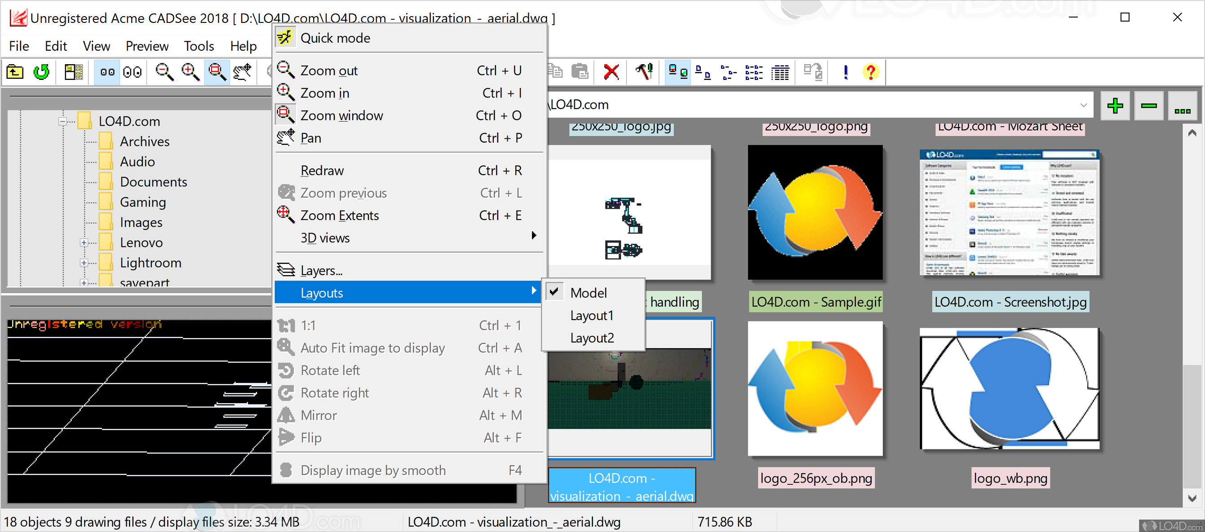This screenshot has width=1205, height=532.
Task: Click the green refresh arrow toolbar icon
Action: (x=41, y=72)
